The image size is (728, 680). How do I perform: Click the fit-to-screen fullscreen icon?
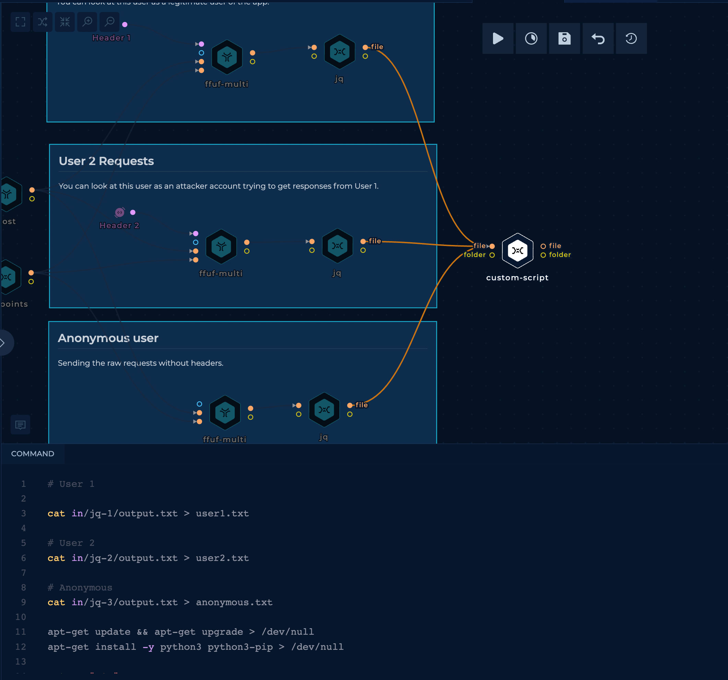point(21,22)
